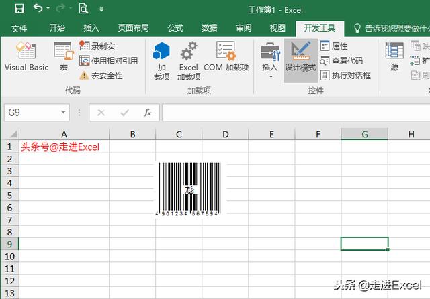Open the XML 源 pane

click(x=394, y=56)
